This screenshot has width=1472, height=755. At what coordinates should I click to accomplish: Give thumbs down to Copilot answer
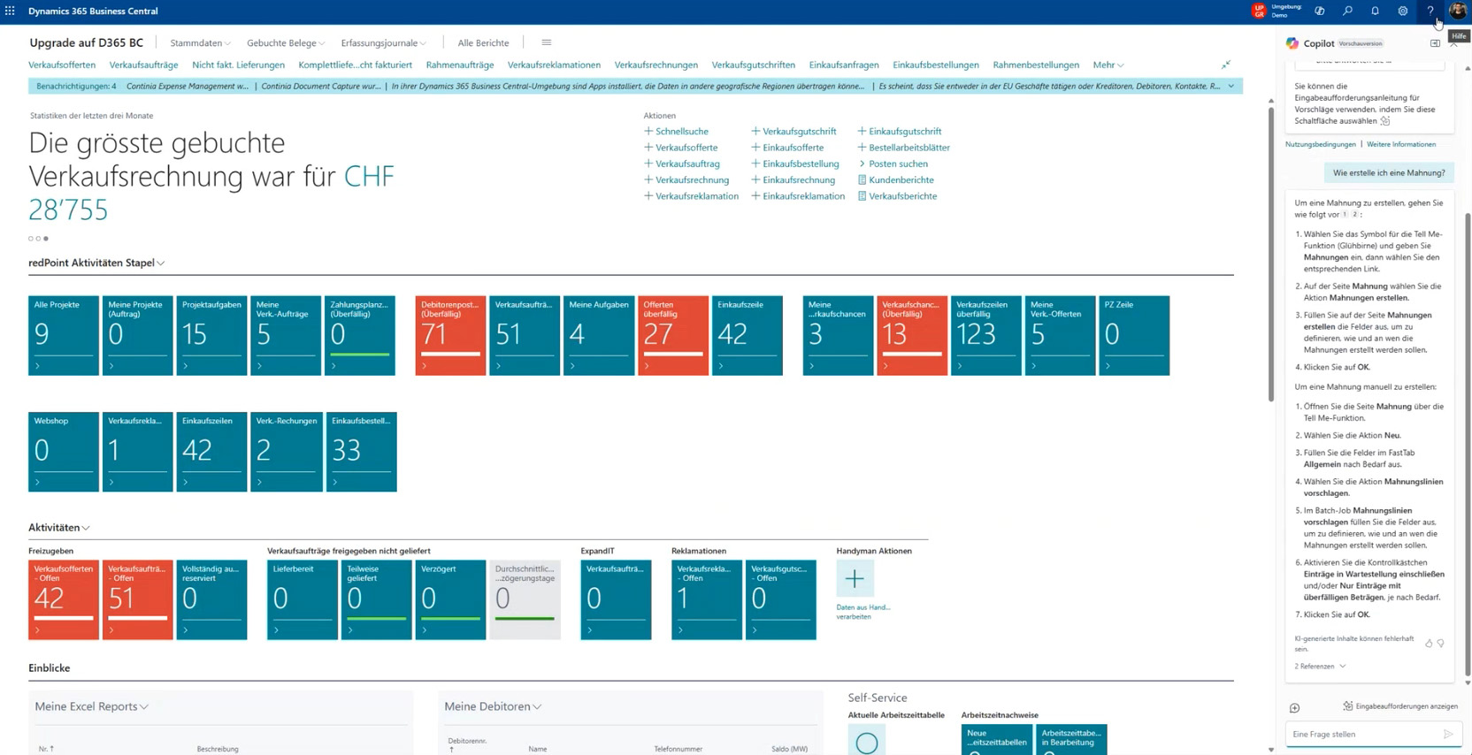pyautogui.click(x=1441, y=644)
